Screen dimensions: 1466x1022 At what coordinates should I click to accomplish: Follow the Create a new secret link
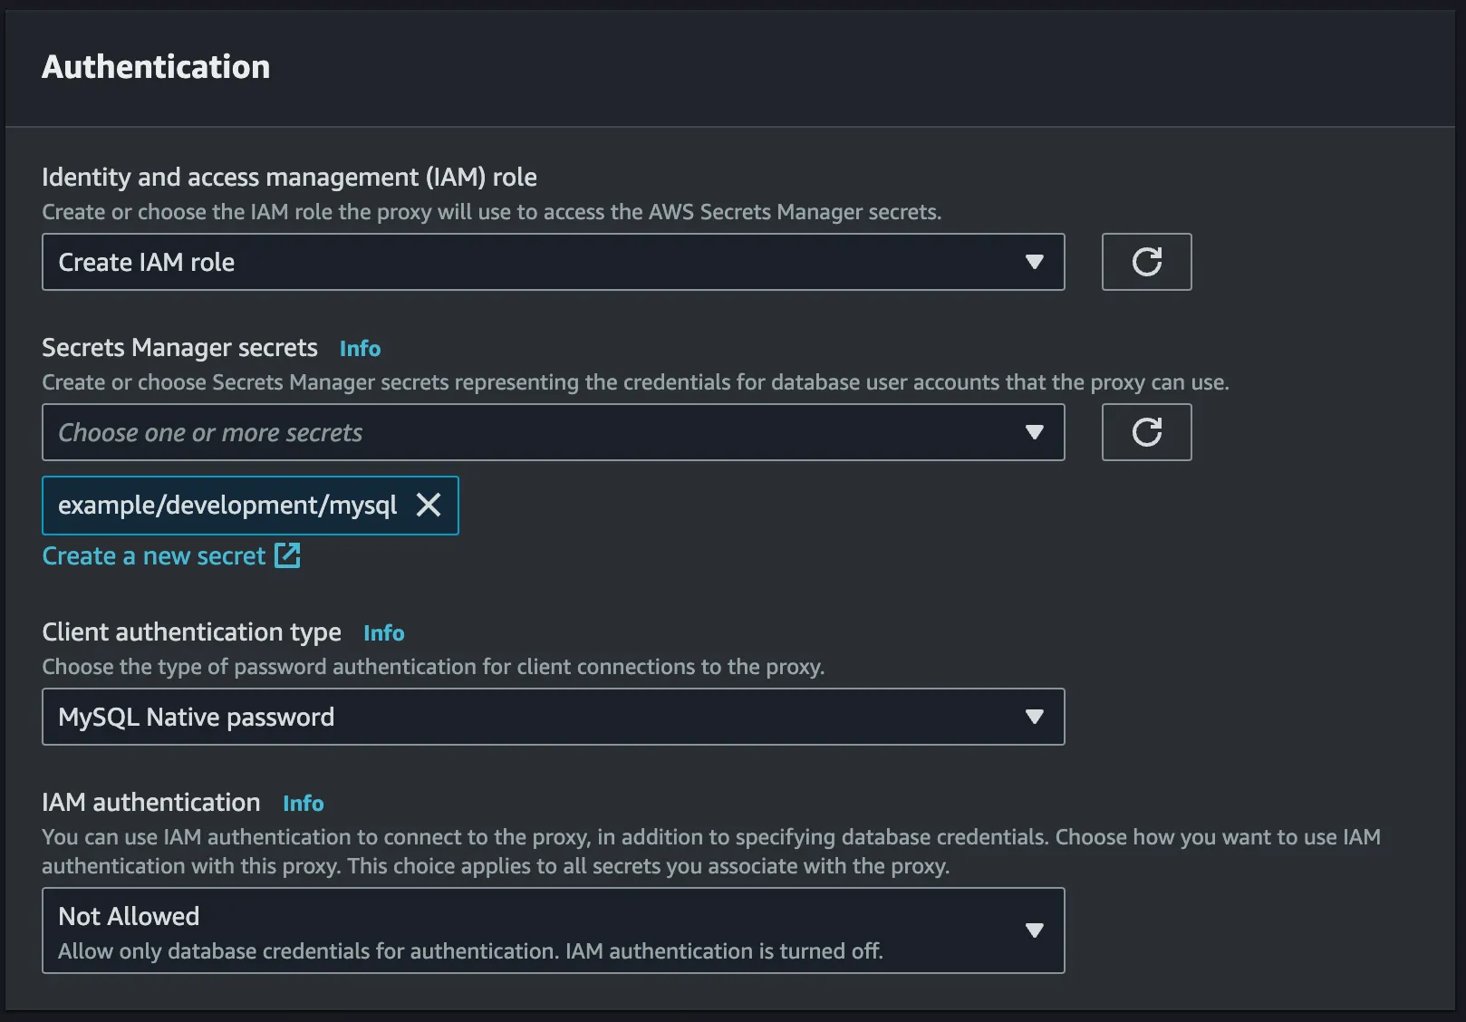coord(154,555)
